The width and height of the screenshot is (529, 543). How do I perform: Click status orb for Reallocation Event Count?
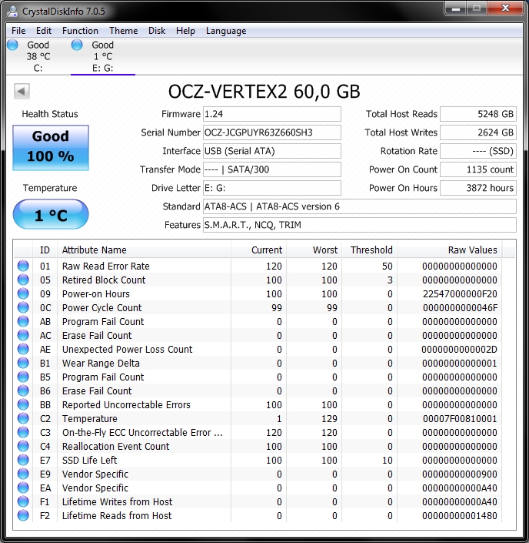23,446
